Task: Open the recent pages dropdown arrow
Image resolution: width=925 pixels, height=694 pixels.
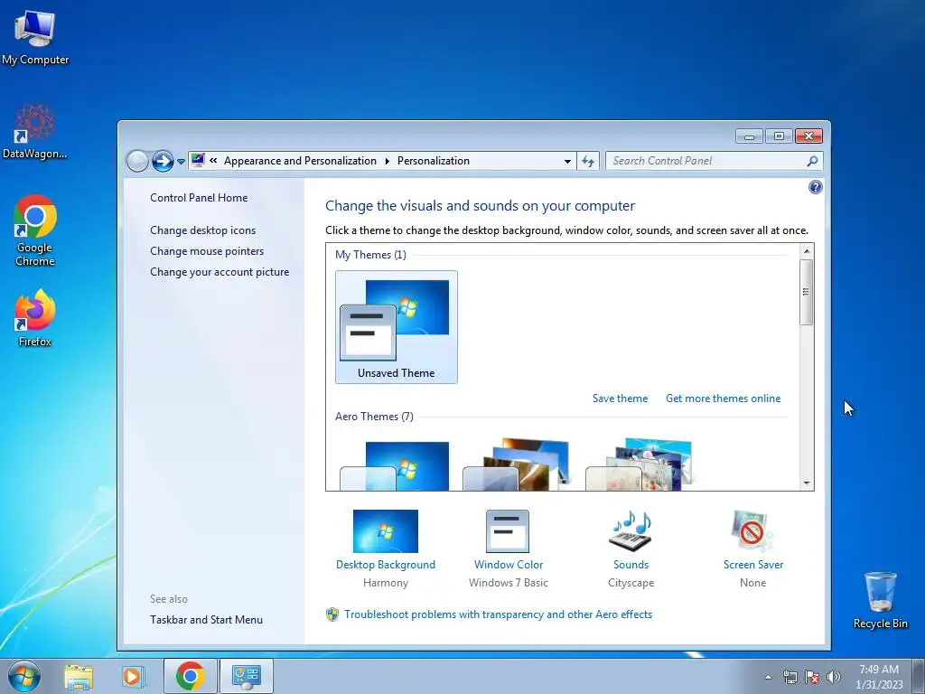Action: pos(181,161)
